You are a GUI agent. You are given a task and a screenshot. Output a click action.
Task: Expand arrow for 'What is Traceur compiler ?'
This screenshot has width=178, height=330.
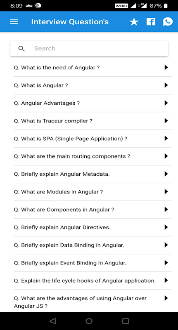click(166, 120)
